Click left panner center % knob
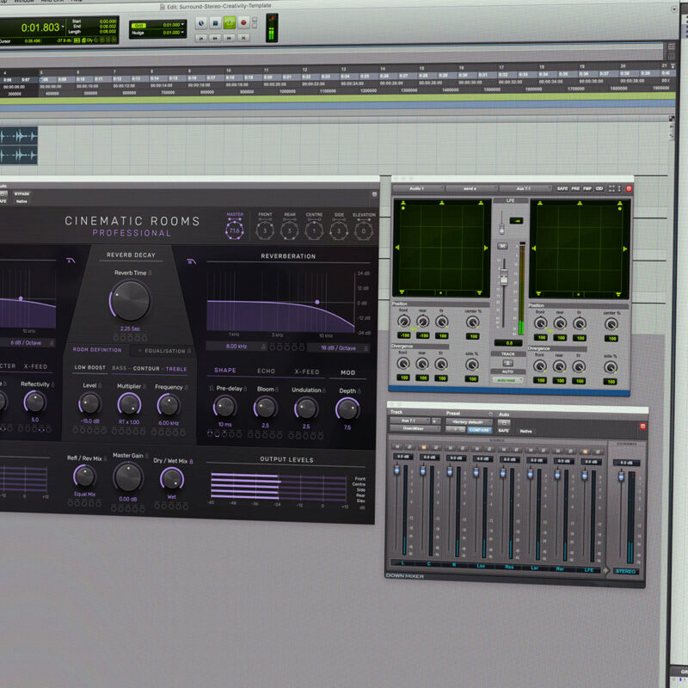Screen dimensions: 688x688 click(x=472, y=322)
